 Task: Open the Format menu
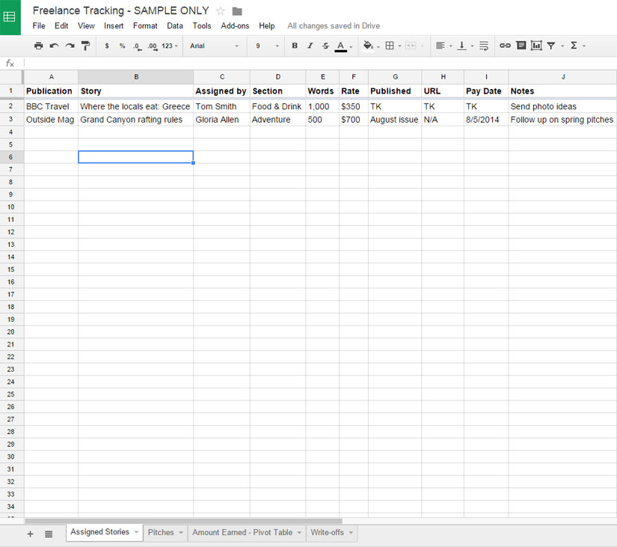pos(145,25)
